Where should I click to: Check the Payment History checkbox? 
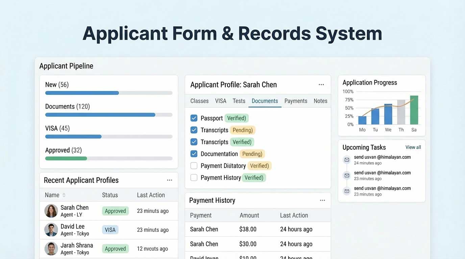tap(194, 177)
